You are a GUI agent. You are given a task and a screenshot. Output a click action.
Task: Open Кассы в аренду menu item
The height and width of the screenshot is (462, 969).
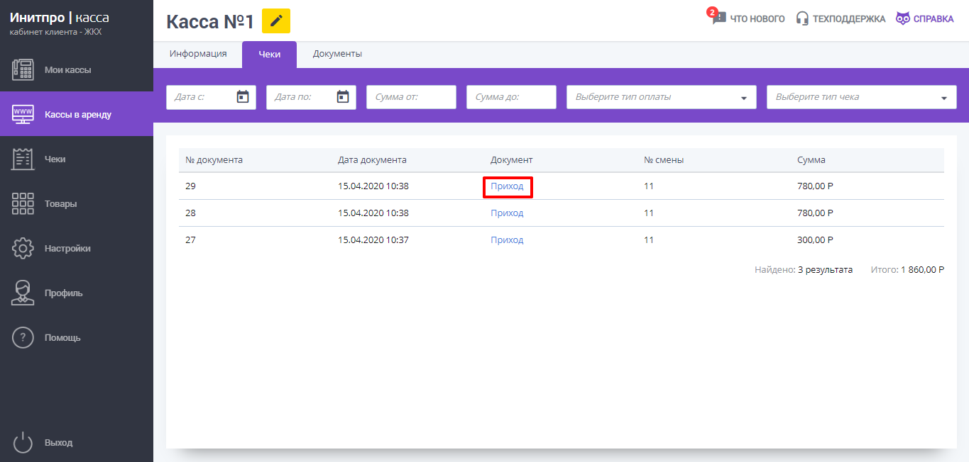[x=78, y=114]
